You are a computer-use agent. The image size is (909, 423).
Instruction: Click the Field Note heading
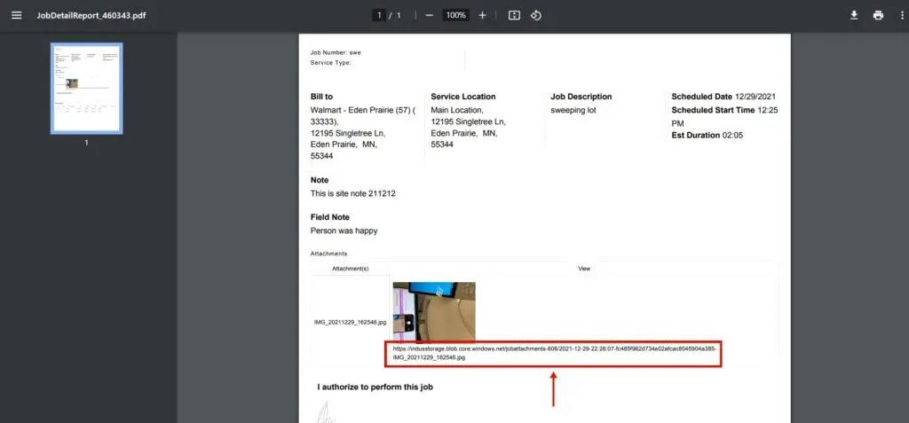pos(330,217)
